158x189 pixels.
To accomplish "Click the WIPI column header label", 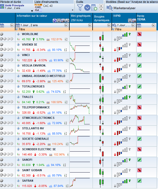I will click(117, 16).
